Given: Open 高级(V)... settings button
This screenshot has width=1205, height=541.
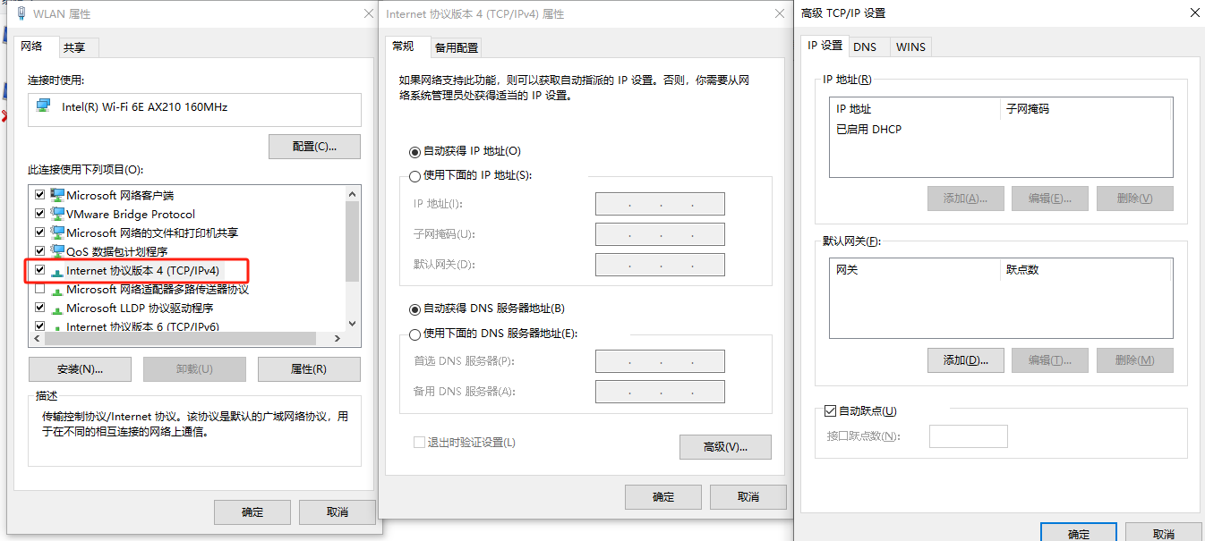Looking at the screenshot, I should [725, 447].
